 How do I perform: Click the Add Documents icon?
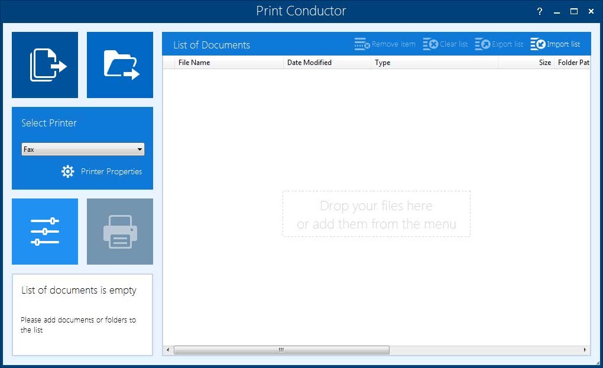44,65
